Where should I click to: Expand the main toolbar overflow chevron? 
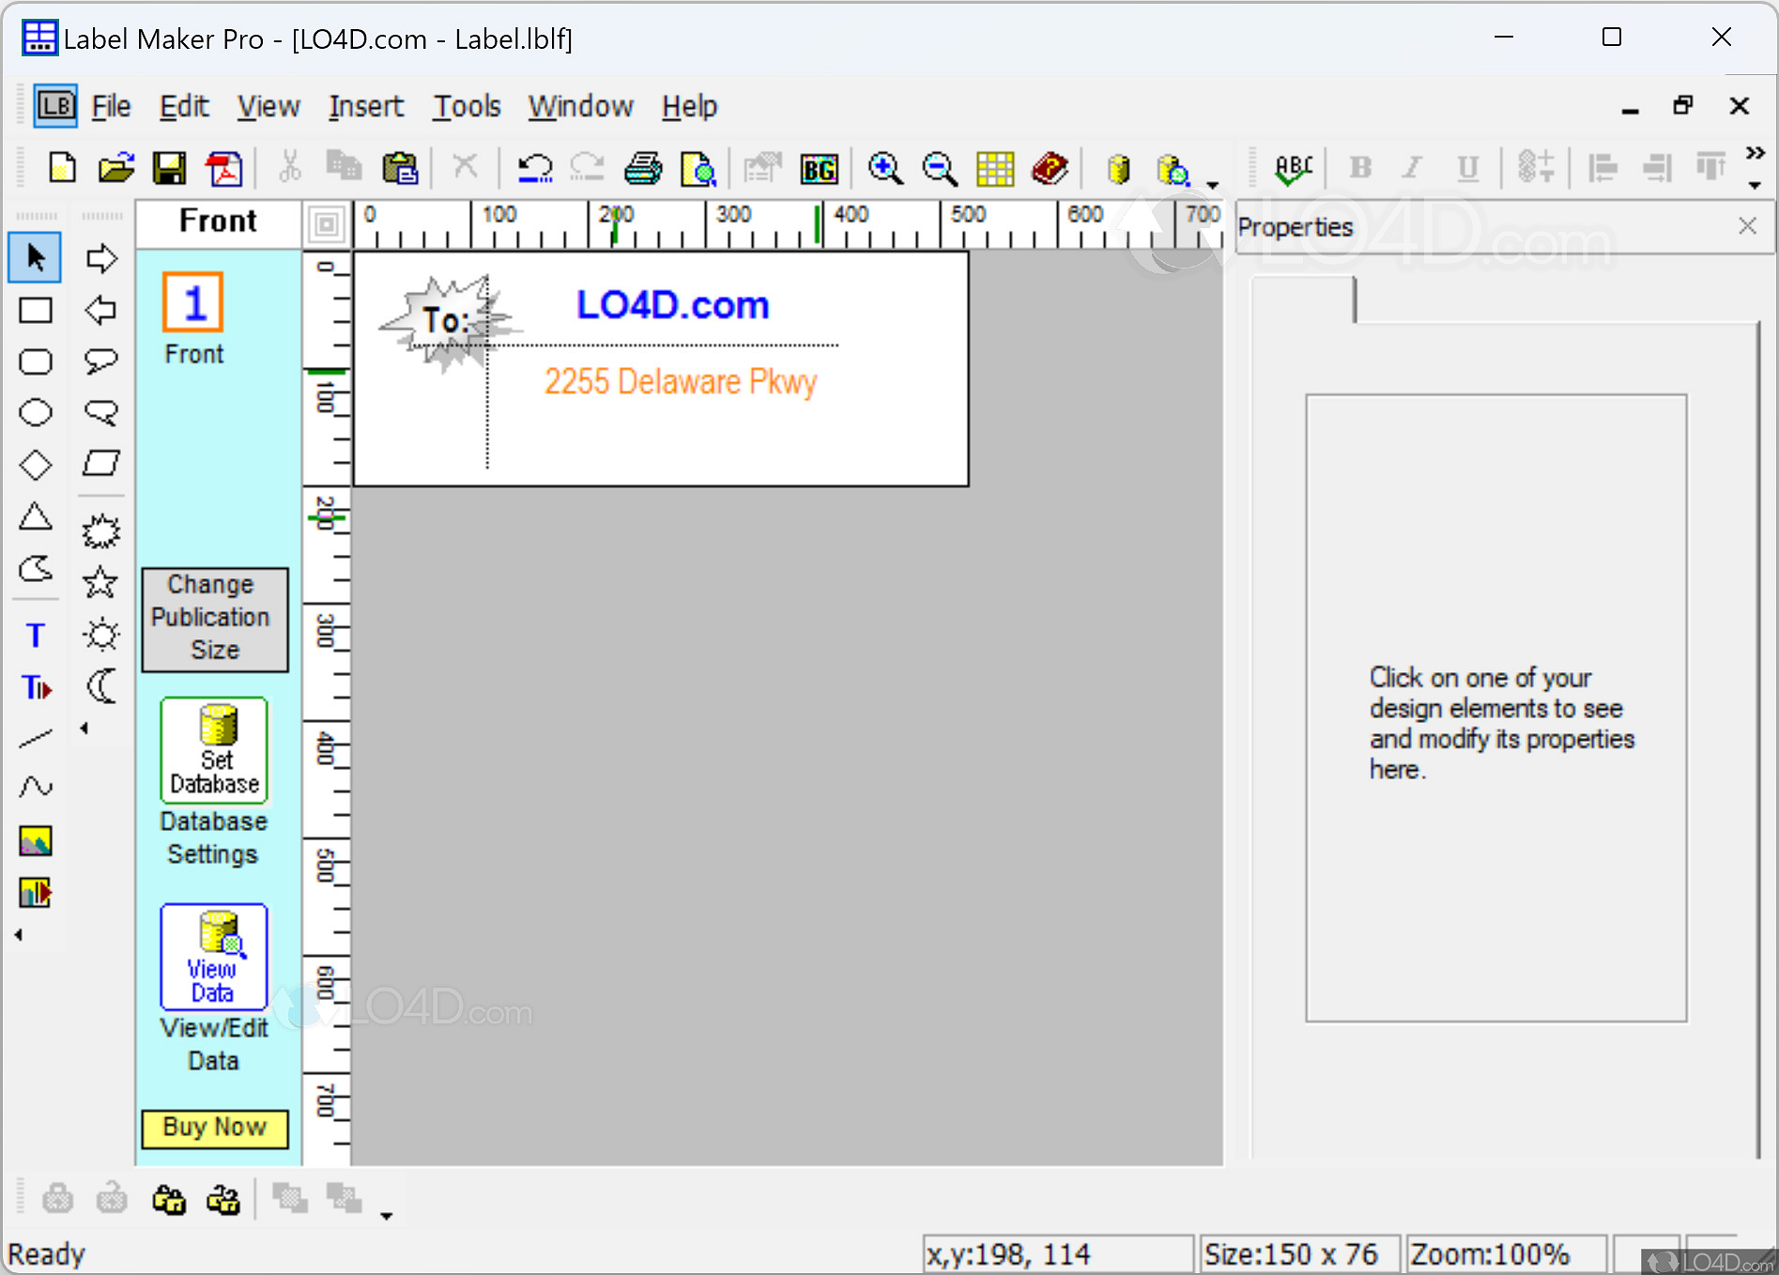[1755, 153]
